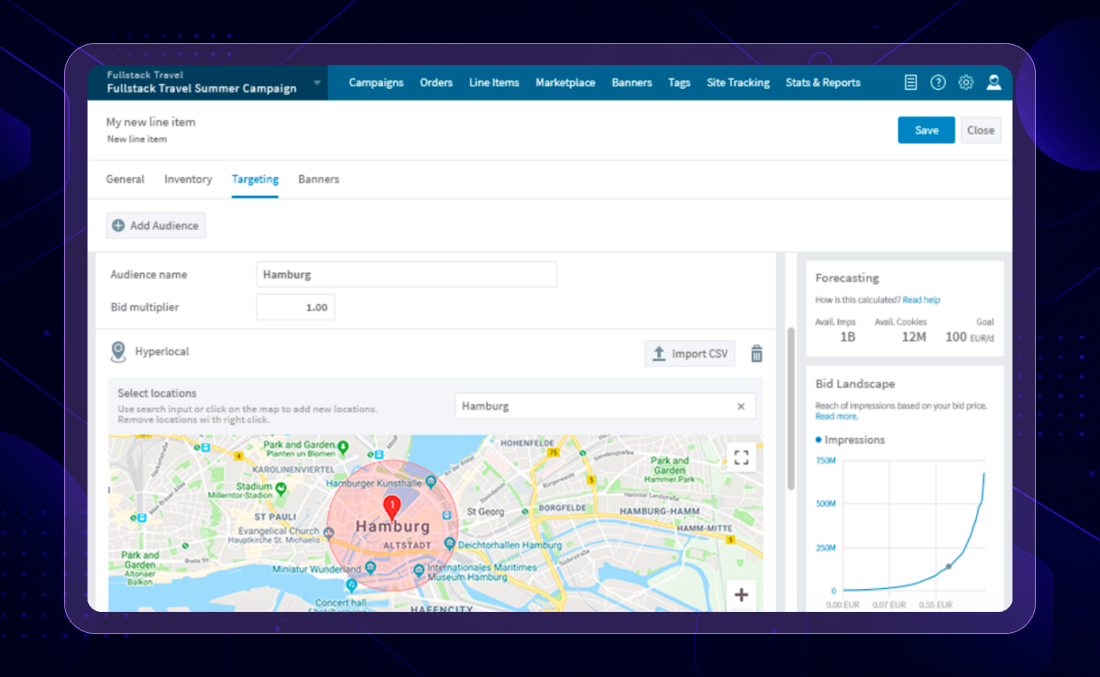Click the Impressions legend entry
This screenshot has height=677, width=1100.
click(851, 440)
